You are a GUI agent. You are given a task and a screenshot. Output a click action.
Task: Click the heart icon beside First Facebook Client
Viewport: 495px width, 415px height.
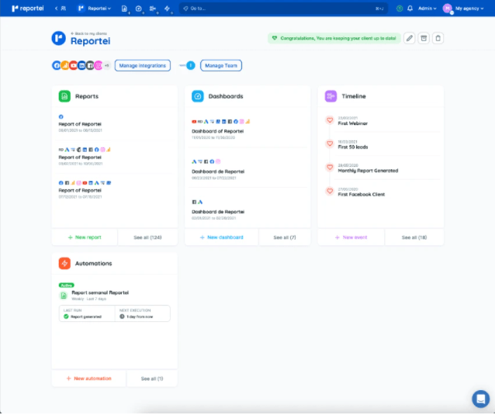[x=330, y=192]
